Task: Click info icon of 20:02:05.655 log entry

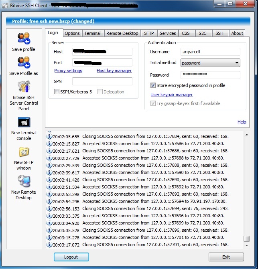Action: pyautogui.click(x=49, y=136)
